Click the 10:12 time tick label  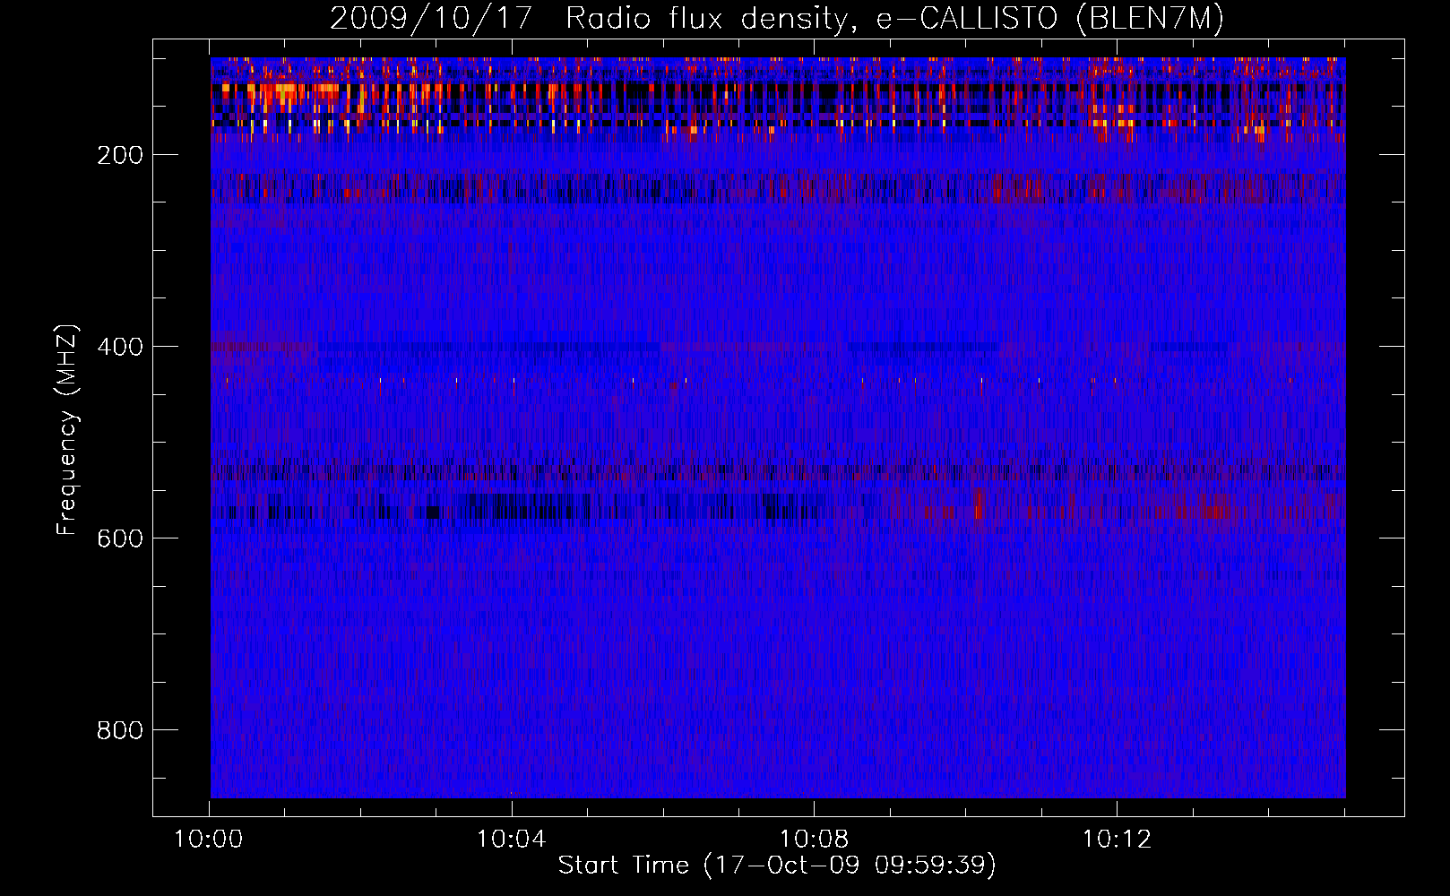[x=1117, y=840]
